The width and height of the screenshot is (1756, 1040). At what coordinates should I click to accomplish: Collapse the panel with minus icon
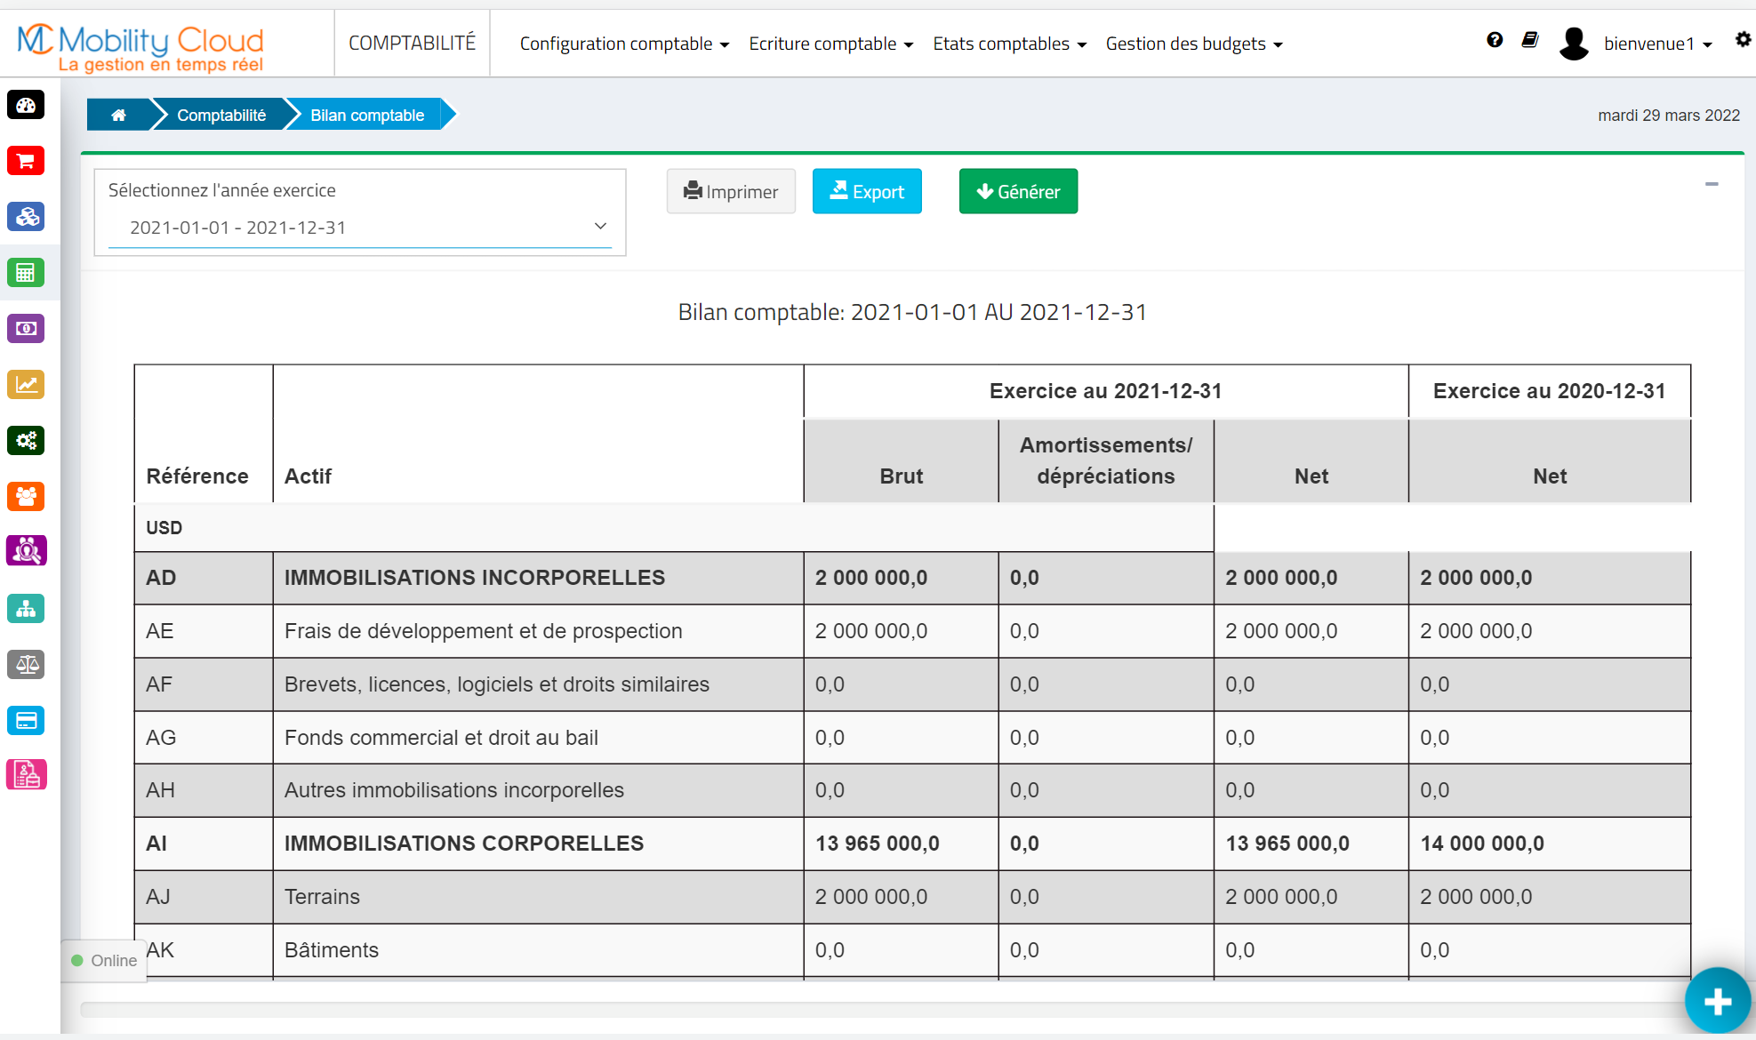pos(1712,184)
